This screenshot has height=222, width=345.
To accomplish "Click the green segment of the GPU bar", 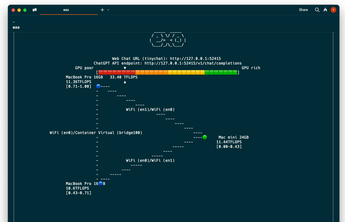I will [x=221, y=72].
